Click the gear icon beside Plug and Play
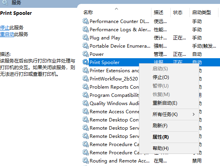This screenshot has height=166, width=220. pyautogui.click(x=86, y=37)
